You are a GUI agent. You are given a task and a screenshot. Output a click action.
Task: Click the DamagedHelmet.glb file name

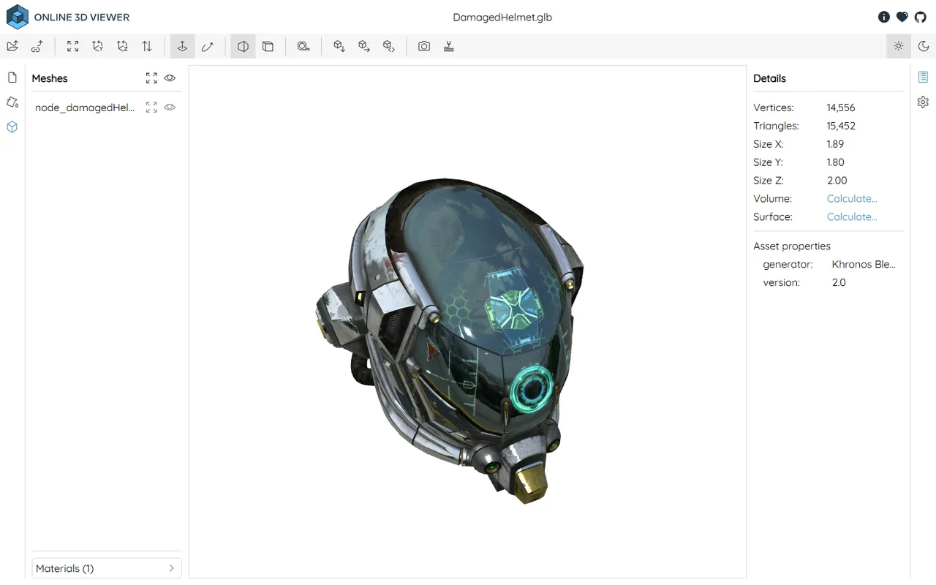pos(502,17)
